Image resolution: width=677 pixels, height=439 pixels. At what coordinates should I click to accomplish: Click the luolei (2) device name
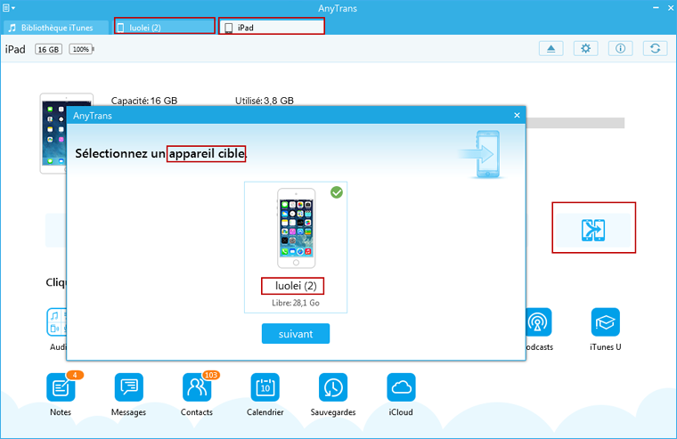(x=296, y=286)
